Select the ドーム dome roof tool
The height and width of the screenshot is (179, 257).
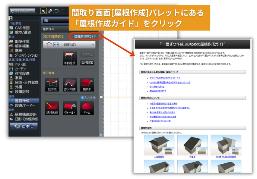(x=87, y=107)
